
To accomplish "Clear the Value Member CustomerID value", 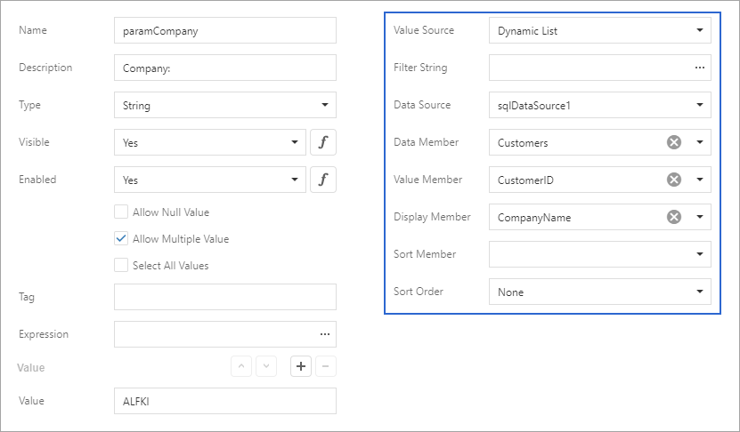I will (674, 180).
